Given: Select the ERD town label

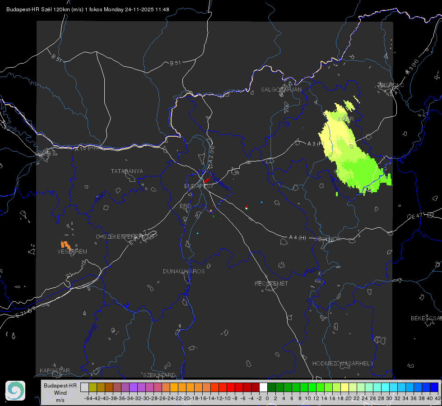Looking at the screenshot, I should coord(185,206).
